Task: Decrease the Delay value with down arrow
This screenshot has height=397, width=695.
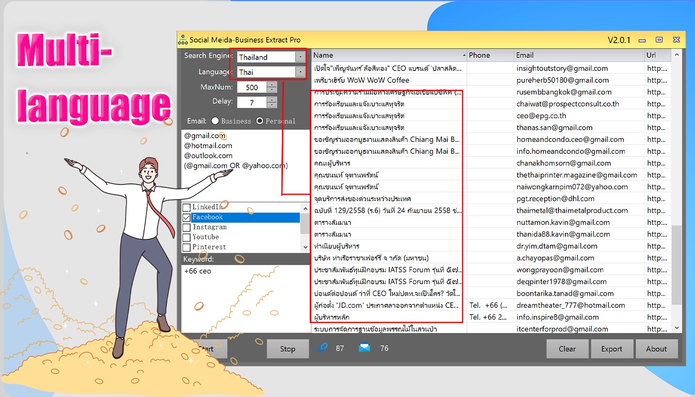Action: point(272,105)
